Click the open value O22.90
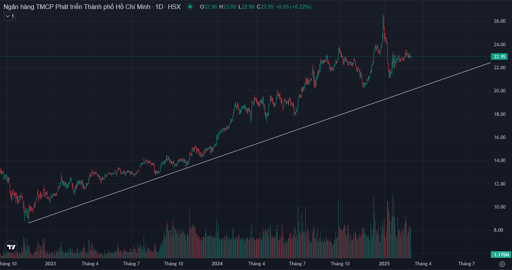 tap(208, 7)
